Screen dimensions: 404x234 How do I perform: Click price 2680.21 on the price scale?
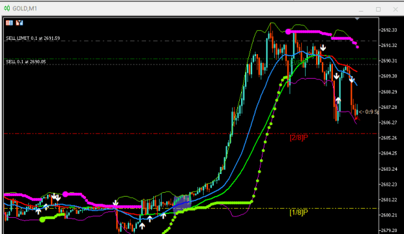pos(388,215)
